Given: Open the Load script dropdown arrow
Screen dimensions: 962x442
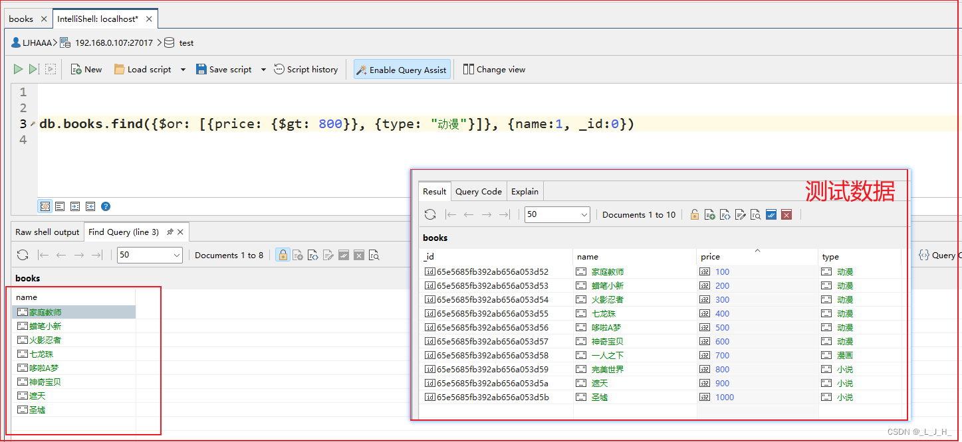Looking at the screenshot, I should (x=183, y=69).
